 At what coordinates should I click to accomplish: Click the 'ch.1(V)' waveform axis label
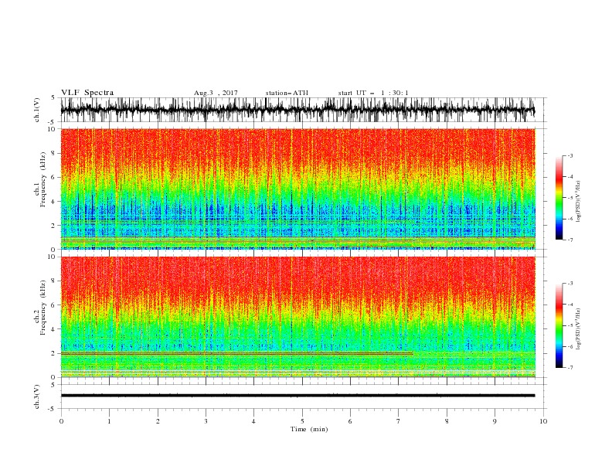37,110
